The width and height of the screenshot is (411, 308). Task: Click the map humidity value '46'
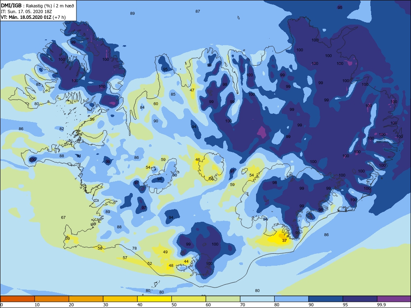(x=198, y=159)
